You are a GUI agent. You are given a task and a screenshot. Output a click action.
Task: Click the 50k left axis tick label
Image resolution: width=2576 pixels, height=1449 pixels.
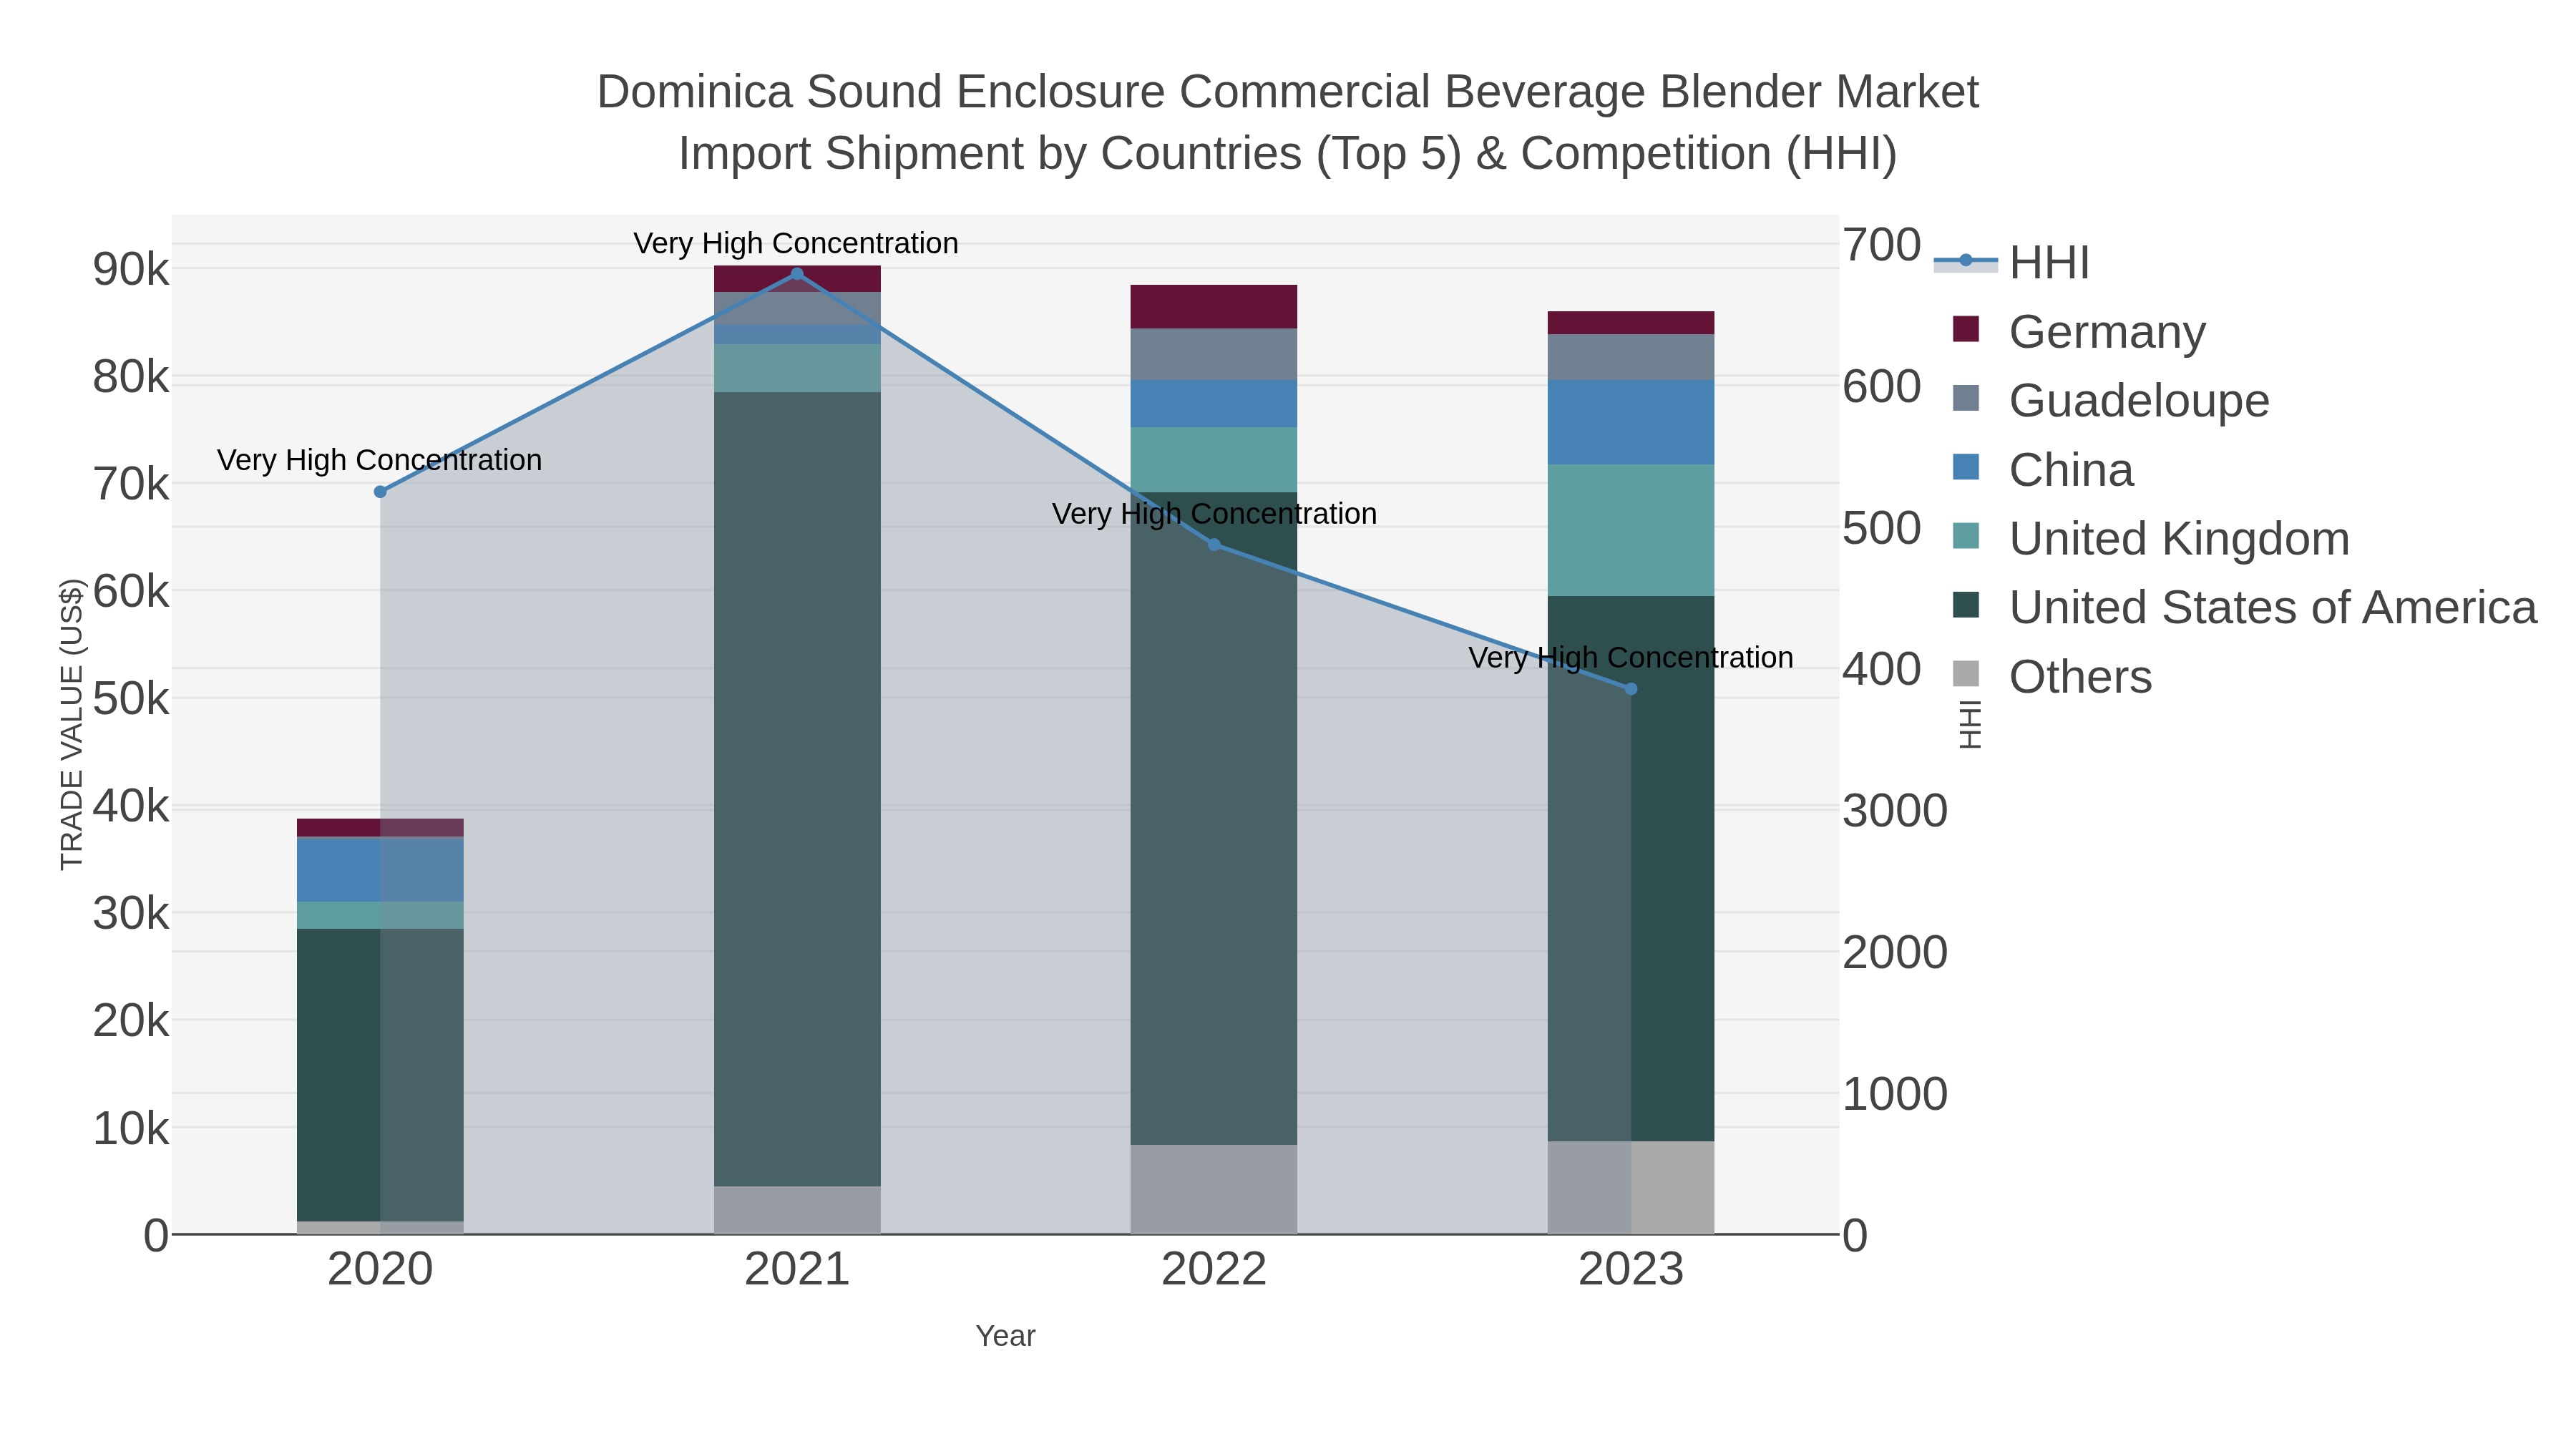point(131,699)
